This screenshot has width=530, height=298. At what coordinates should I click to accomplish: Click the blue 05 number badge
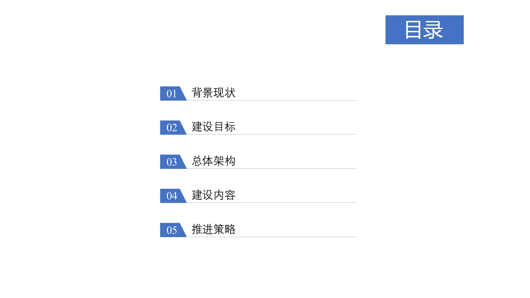point(173,230)
